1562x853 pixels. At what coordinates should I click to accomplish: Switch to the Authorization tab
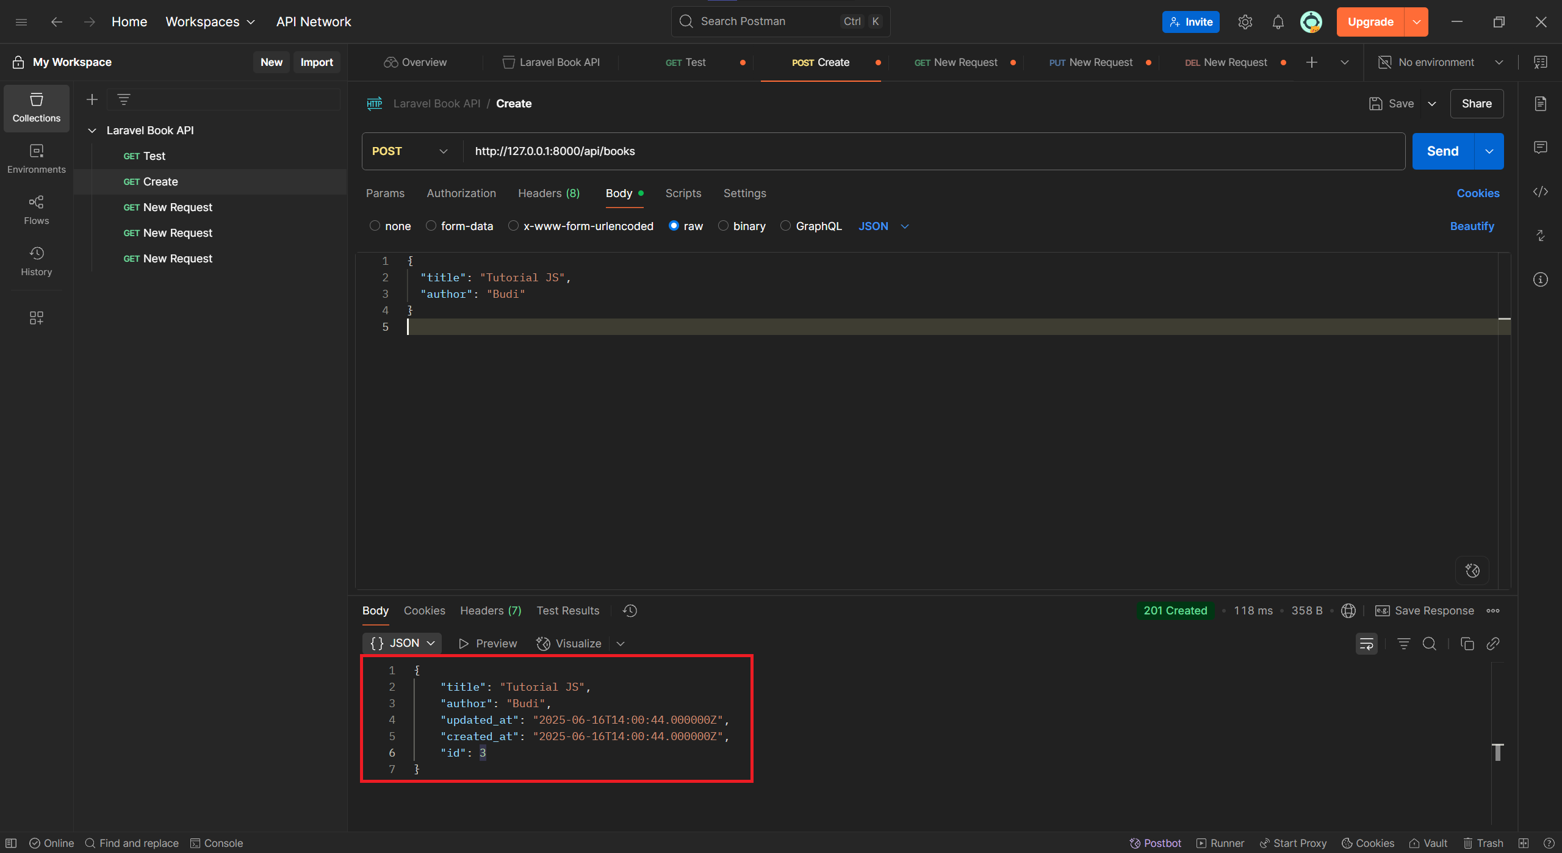click(x=461, y=193)
